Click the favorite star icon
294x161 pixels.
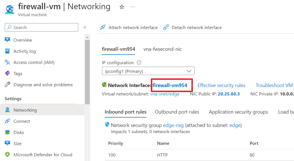122,7
